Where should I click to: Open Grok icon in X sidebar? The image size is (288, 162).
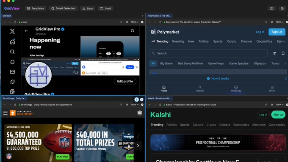tap(12, 82)
